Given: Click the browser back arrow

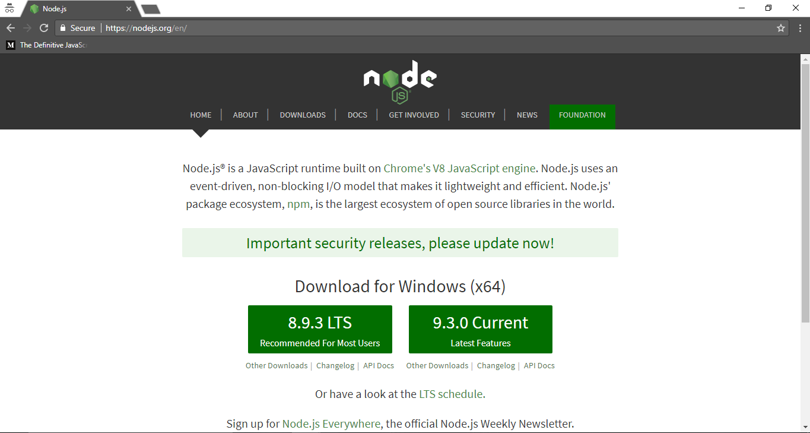Looking at the screenshot, I should click(x=11, y=28).
